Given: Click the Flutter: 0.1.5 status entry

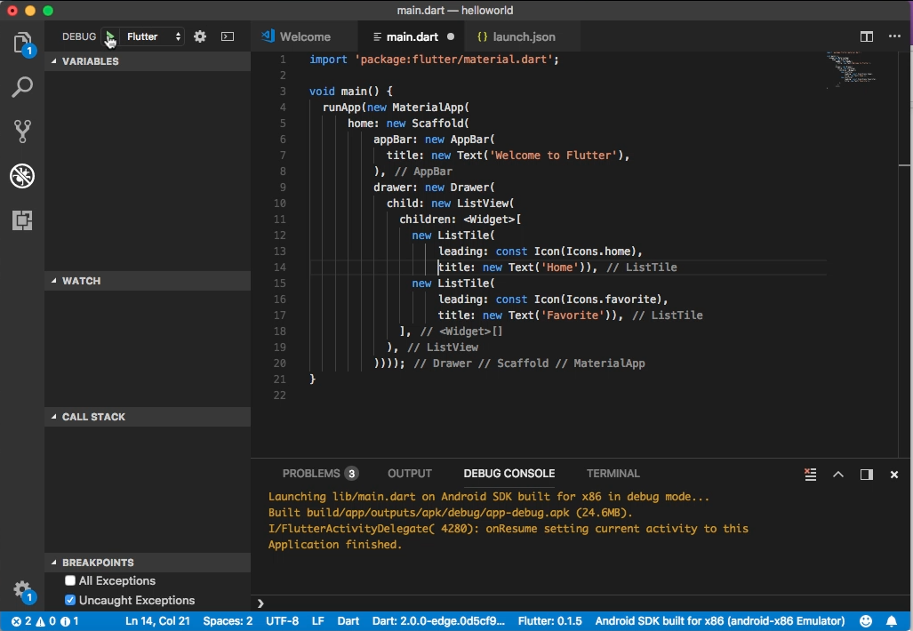Looking at the screenshot, I should [549, 621].
